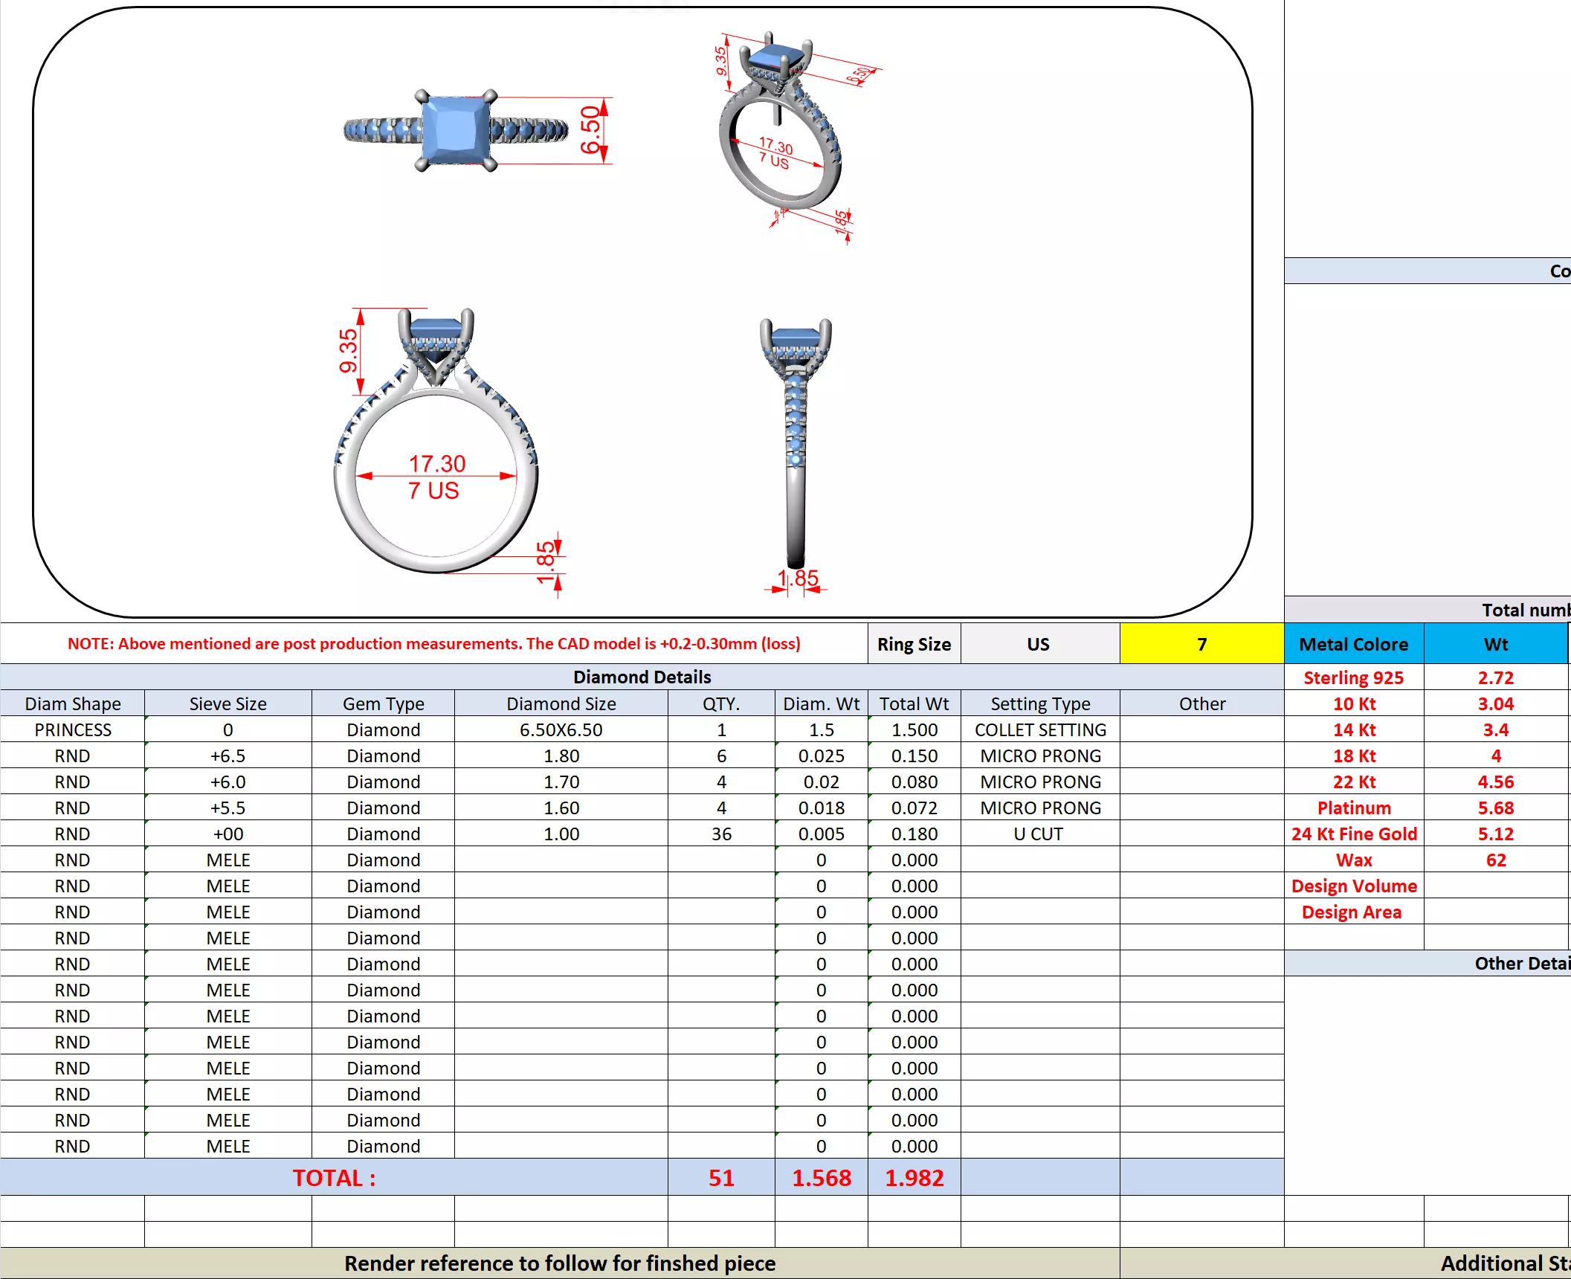Click the side profile ring render
Image resolution: width=1571 pixels, height=1279 pixels.
click(796, 442)
